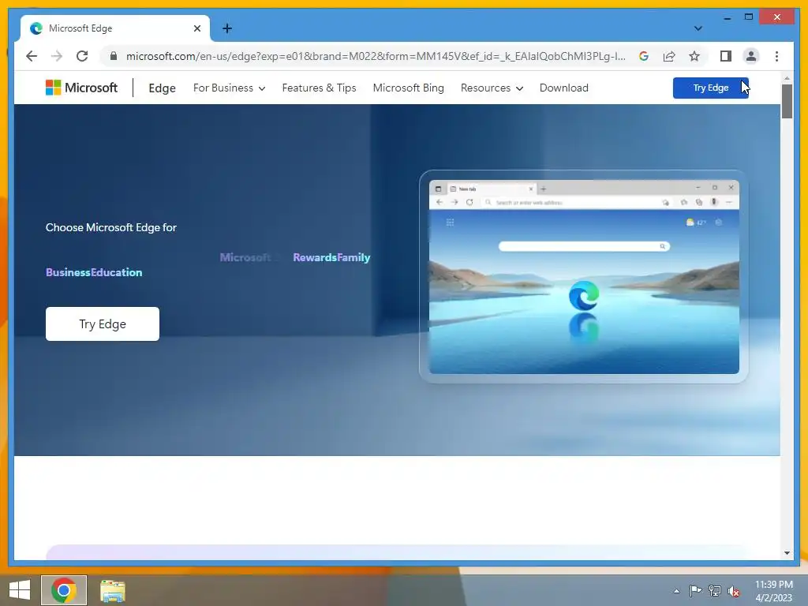Share this page using share icon
Image resolution: width=808 pixels, height=606 pixels.
tap(669, 56)
